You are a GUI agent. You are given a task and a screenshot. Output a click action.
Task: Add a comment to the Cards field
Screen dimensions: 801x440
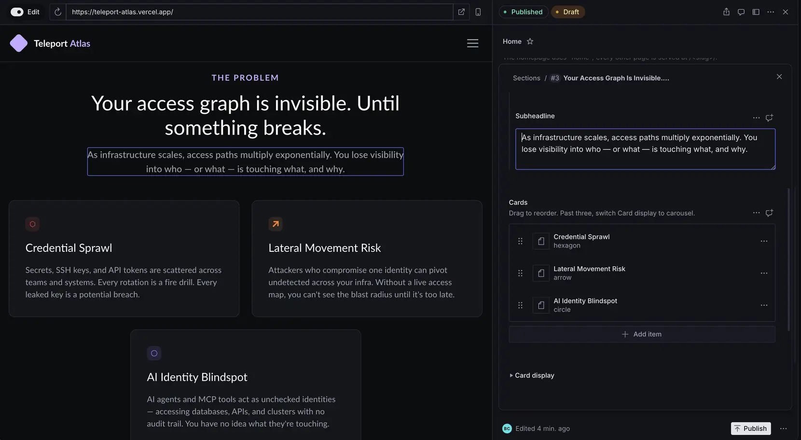769,213
